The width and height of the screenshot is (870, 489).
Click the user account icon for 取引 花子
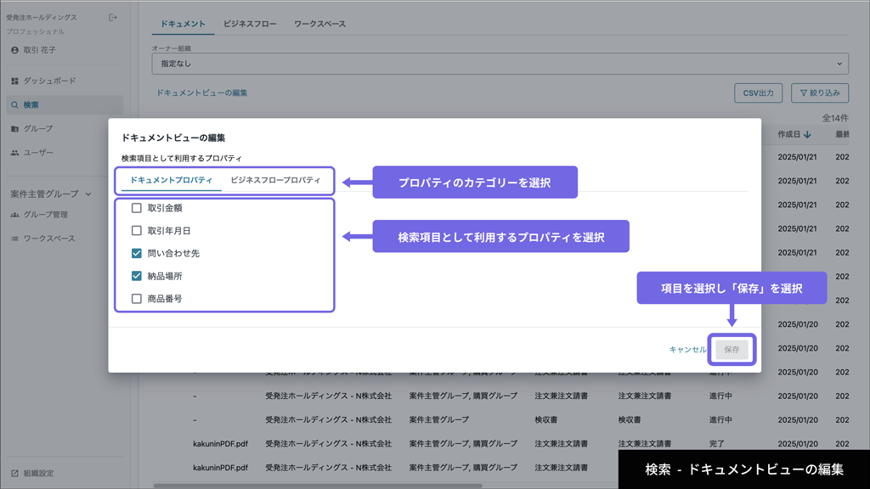coord(14,50)
